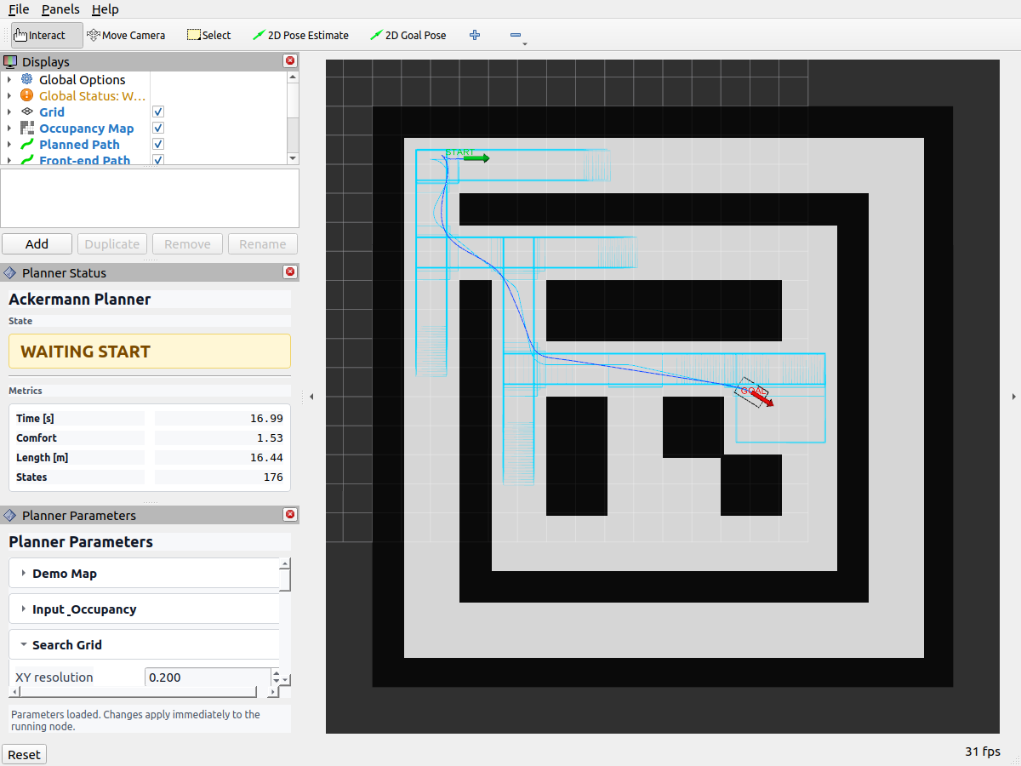
Task: Click the left-side panel collapse arrow
Action: (311, 397)
